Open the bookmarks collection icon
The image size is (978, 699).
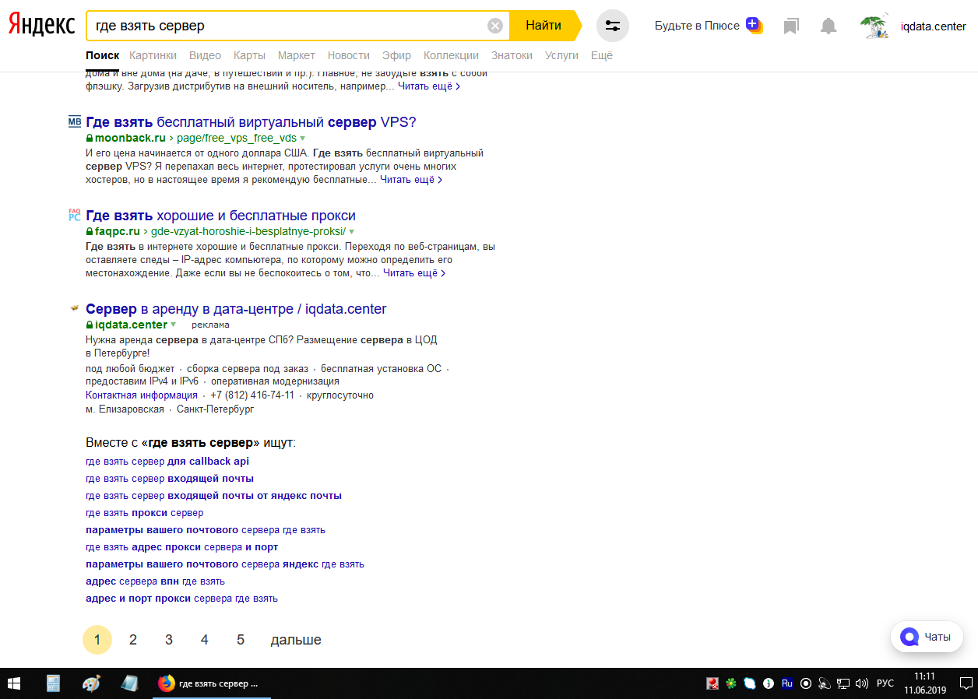pyautogui.click(x=791, y=26)
